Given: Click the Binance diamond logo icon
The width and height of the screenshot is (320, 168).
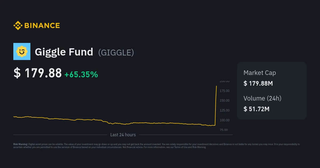Looking at the screenshot, I should pos(18,26).
